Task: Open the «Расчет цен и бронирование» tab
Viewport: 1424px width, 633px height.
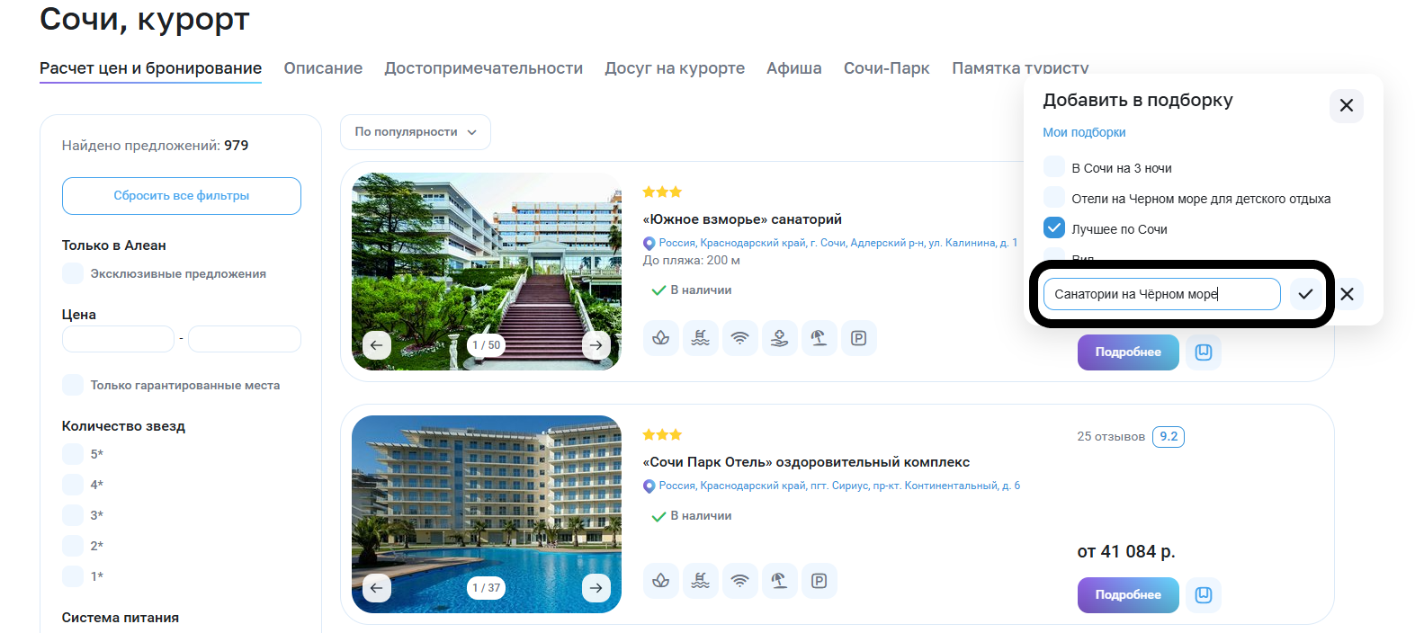Action: 150,68
